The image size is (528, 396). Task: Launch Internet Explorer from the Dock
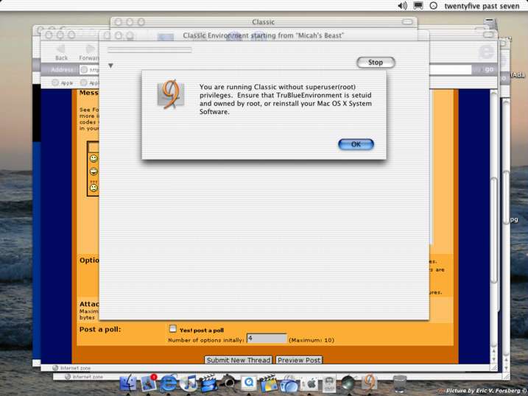pos(168,383)
